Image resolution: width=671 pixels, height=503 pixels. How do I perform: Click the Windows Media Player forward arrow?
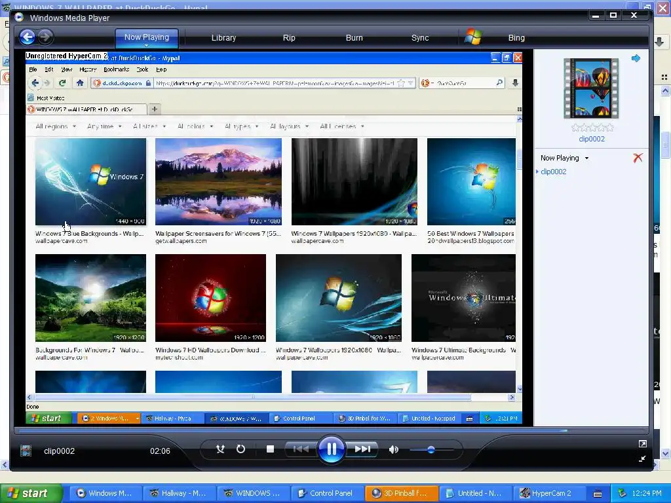pos(45,37)
